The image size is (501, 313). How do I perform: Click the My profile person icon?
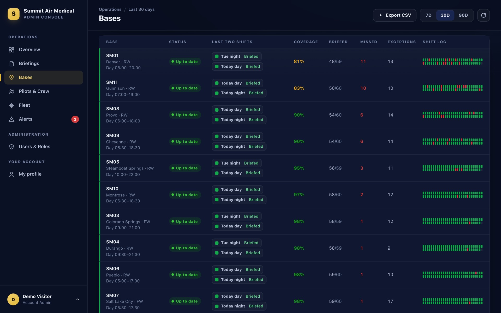coord(11,174)
